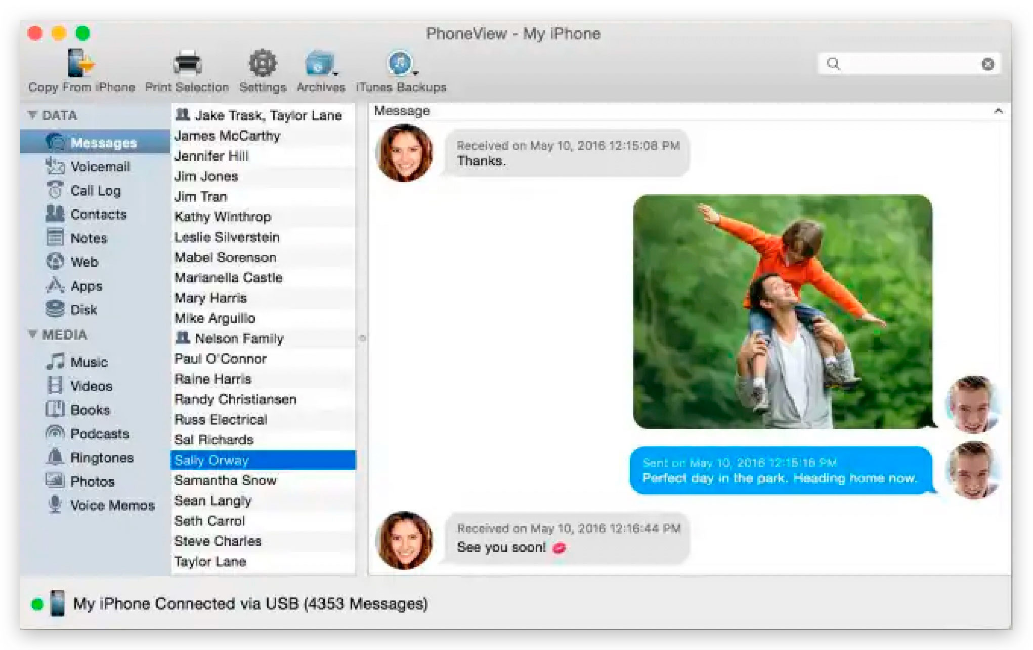
Task: Select Paul O'Connor conversation
Action: pos(263,358)
